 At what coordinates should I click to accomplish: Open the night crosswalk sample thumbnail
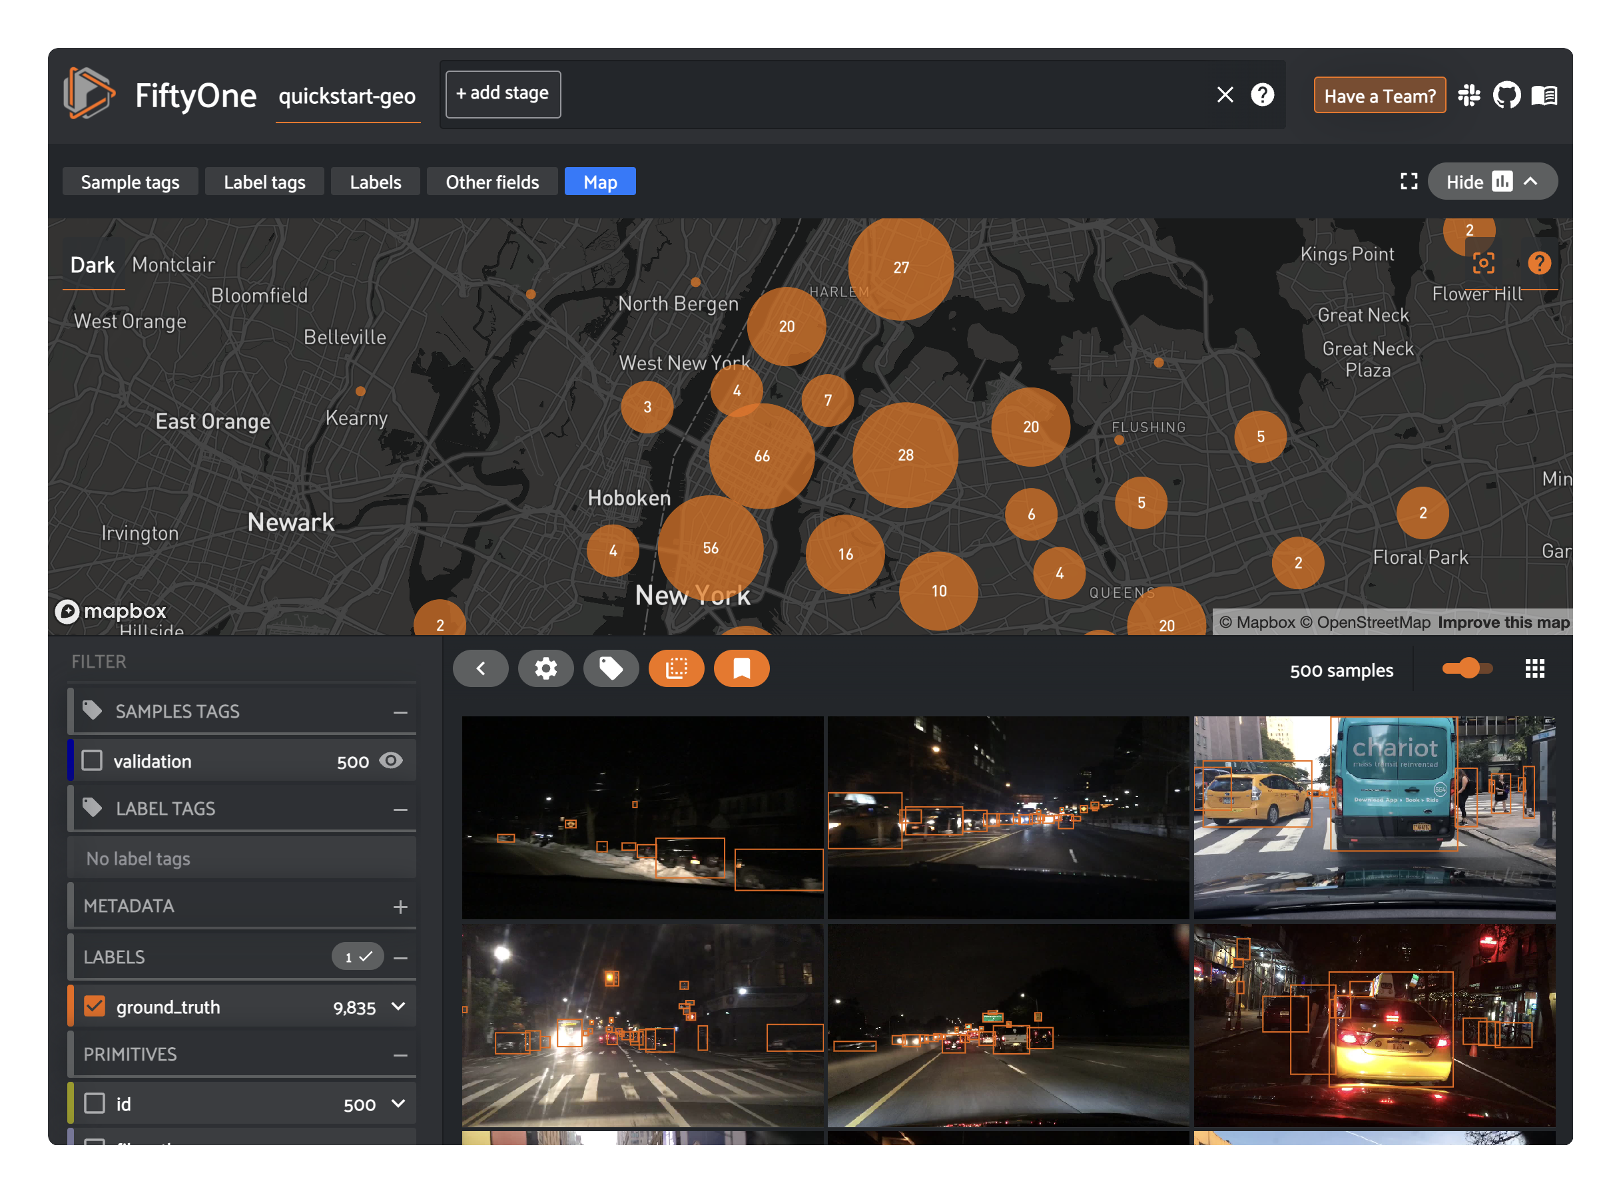[x=642, y=1025]
